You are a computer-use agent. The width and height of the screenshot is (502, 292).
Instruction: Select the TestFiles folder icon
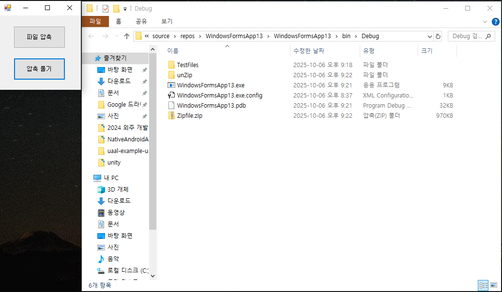point(171,65)
